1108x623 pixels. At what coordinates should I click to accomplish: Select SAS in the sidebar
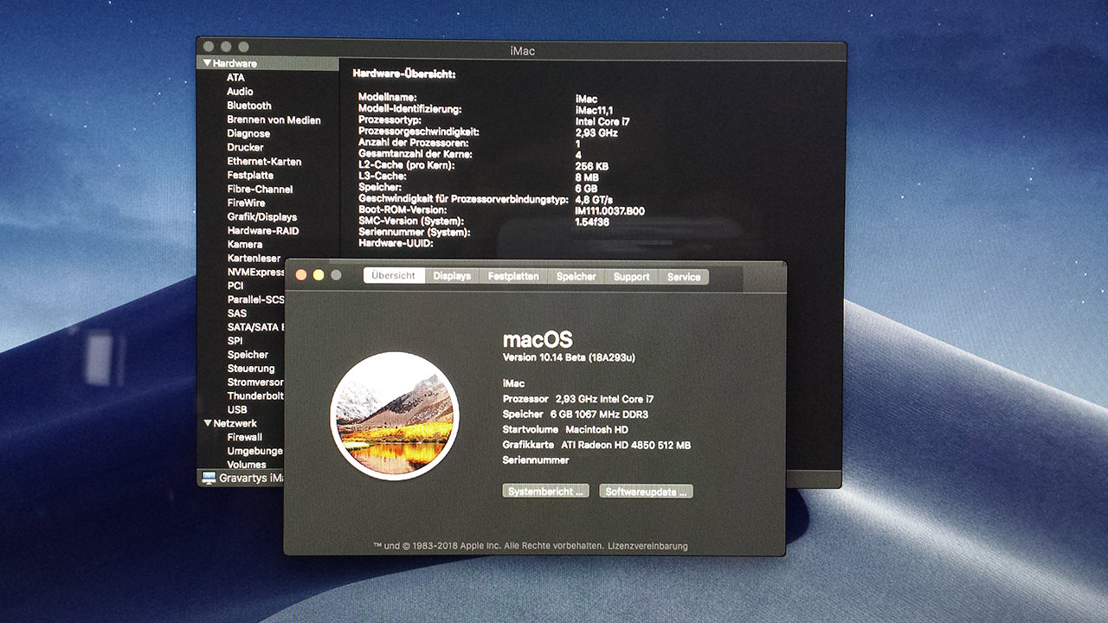[236, 313]
